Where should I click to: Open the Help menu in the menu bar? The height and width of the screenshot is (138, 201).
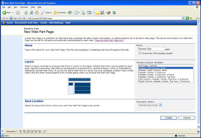coord(39,7)
